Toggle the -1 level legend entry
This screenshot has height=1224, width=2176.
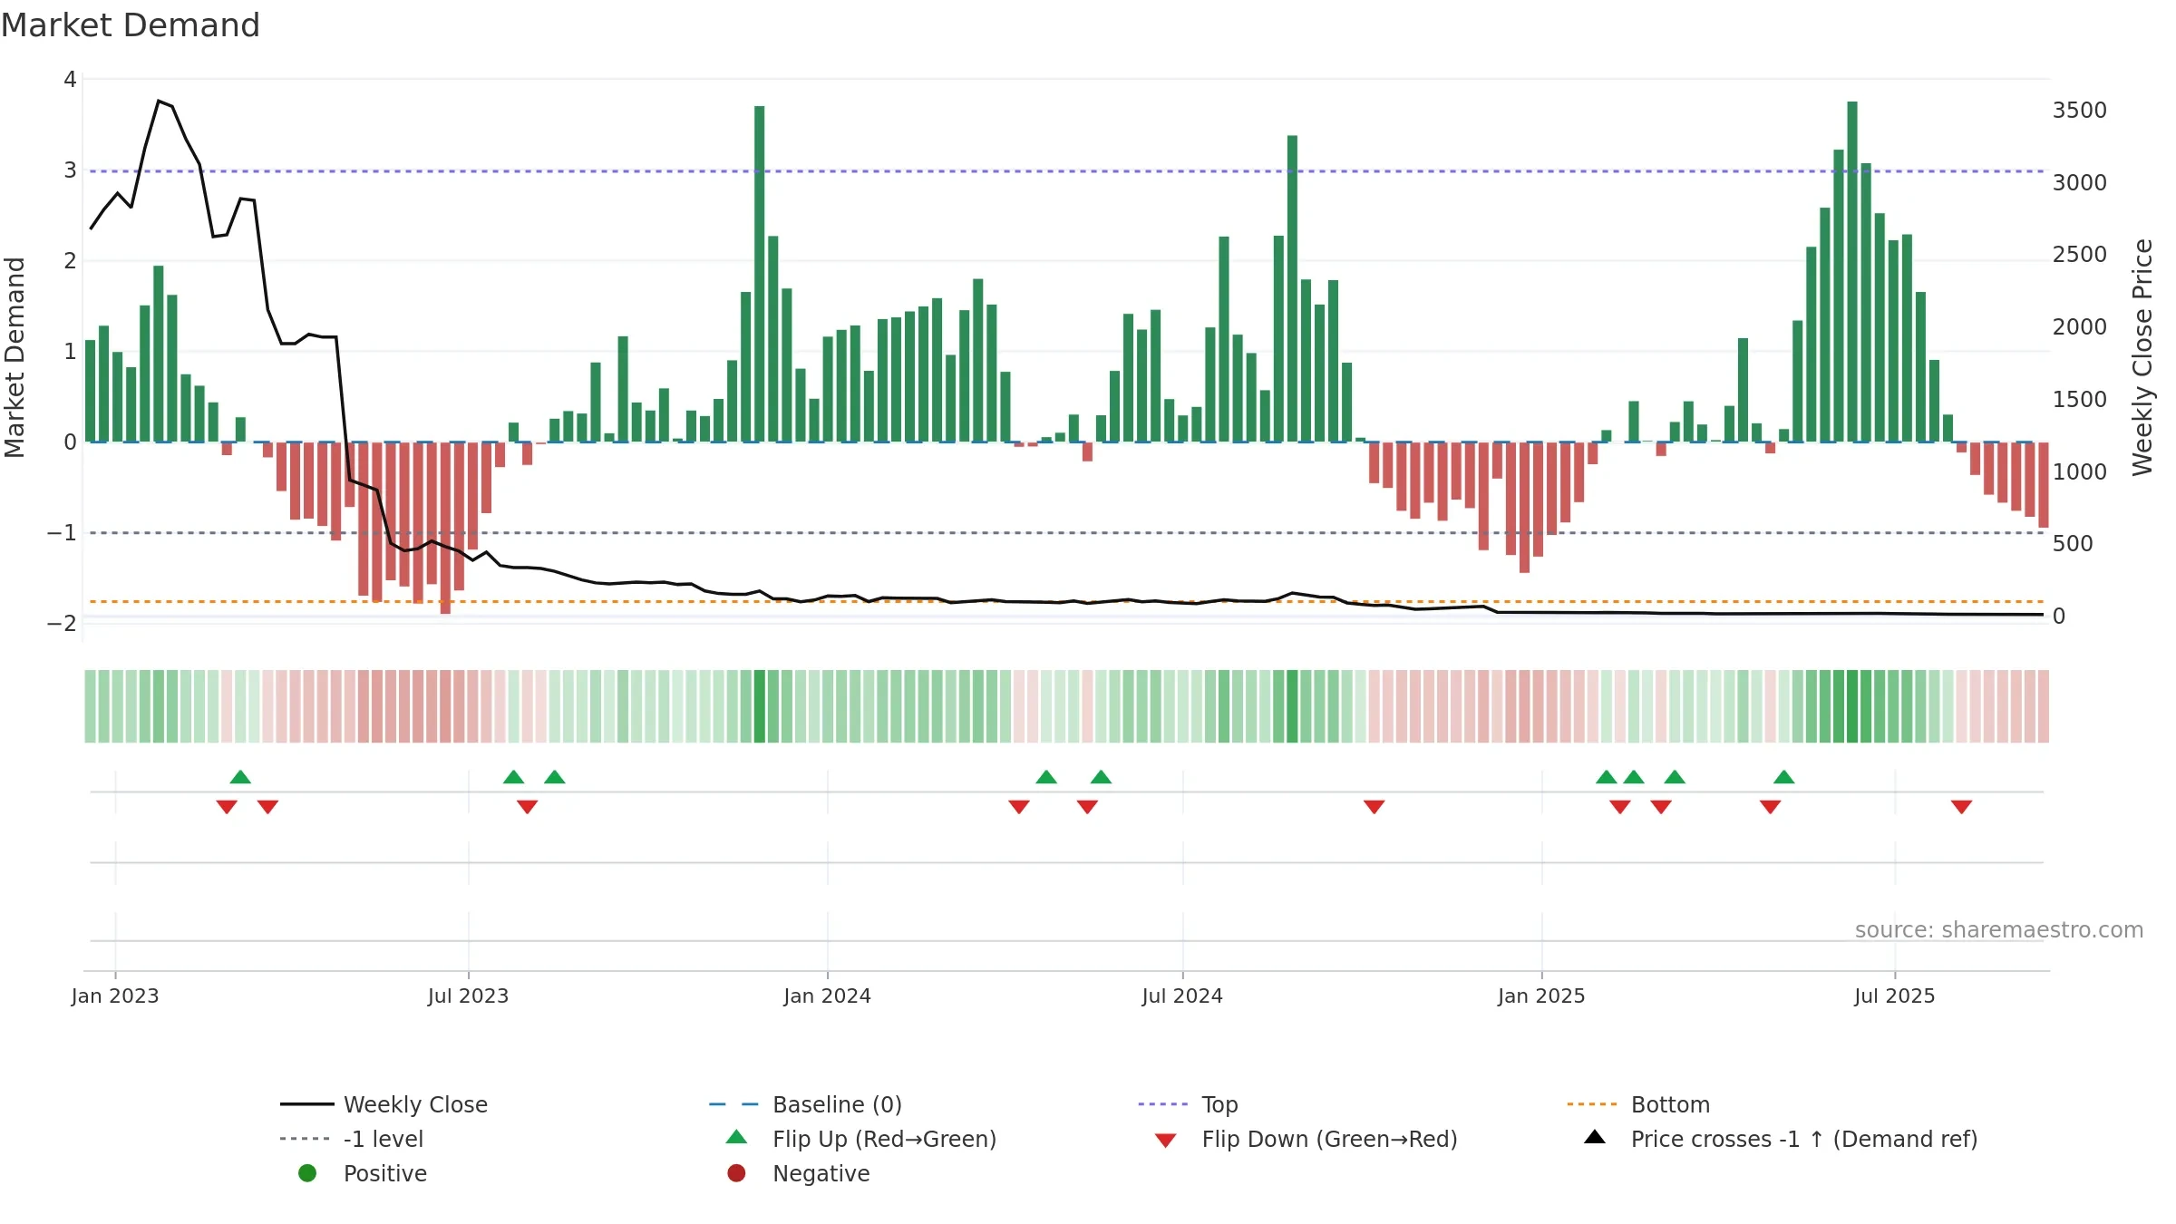351,1139
